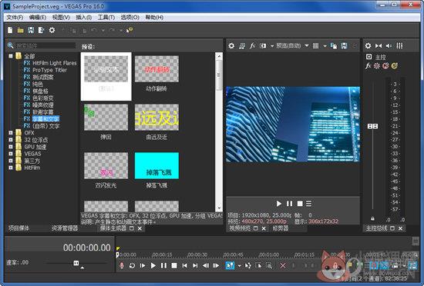This screenshot has height=286, width=424.
Task: Click the timeline record microphone button
Action: [x=122, y=265]
